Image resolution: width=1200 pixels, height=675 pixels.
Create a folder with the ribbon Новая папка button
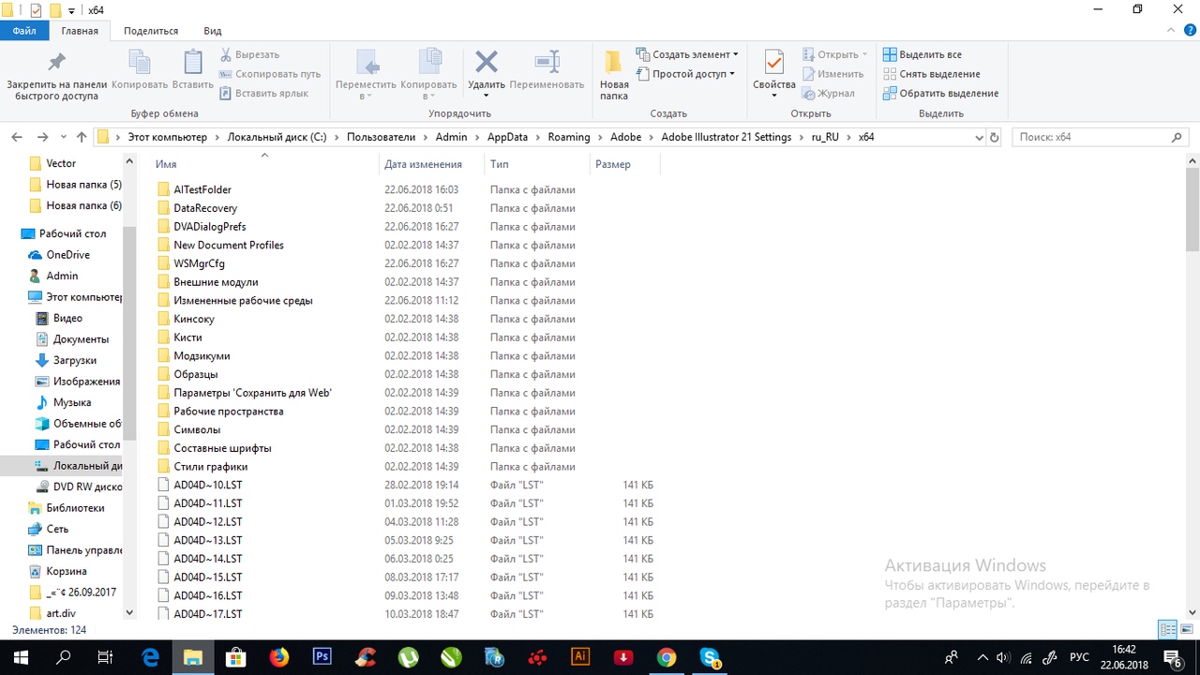click(614, 75)
